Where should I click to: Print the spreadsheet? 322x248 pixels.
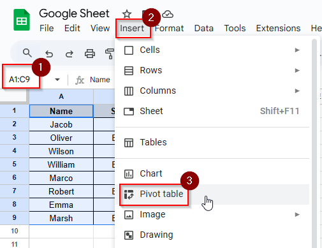[90, 54]
